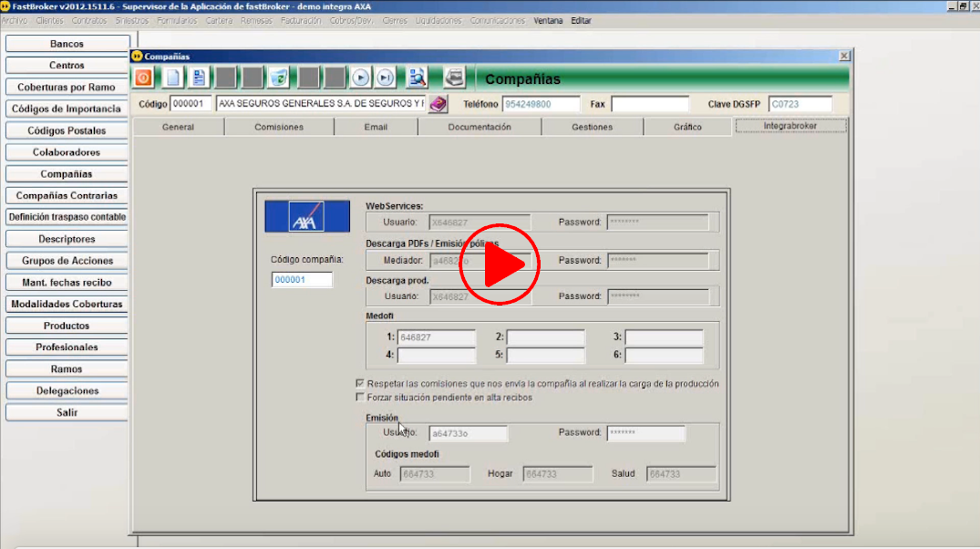The image size is (980, 549).
Task: Toggle 'Respetar las comisiones' checkbox
Action: [x=360, y=383]
